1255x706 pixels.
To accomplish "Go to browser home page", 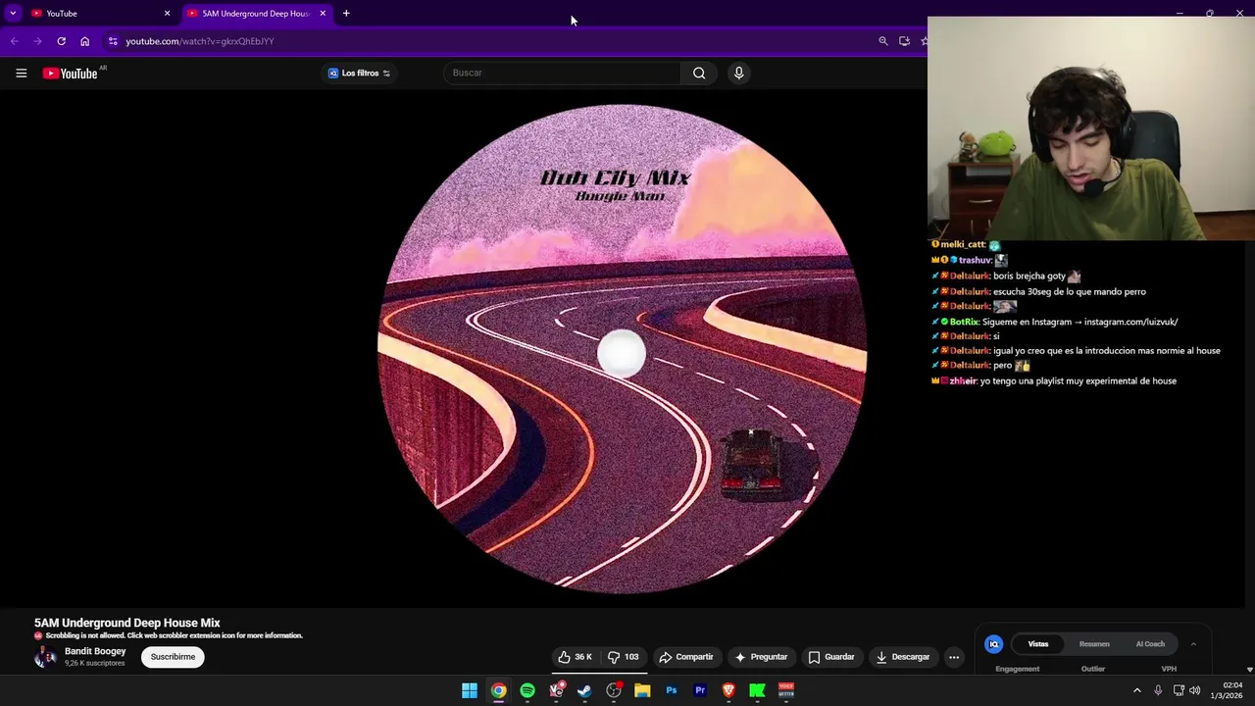I will pyautogui.click(x=84, y=41).
